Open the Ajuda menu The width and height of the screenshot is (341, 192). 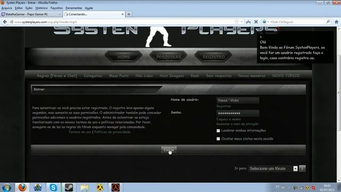(x=89, y=8)
